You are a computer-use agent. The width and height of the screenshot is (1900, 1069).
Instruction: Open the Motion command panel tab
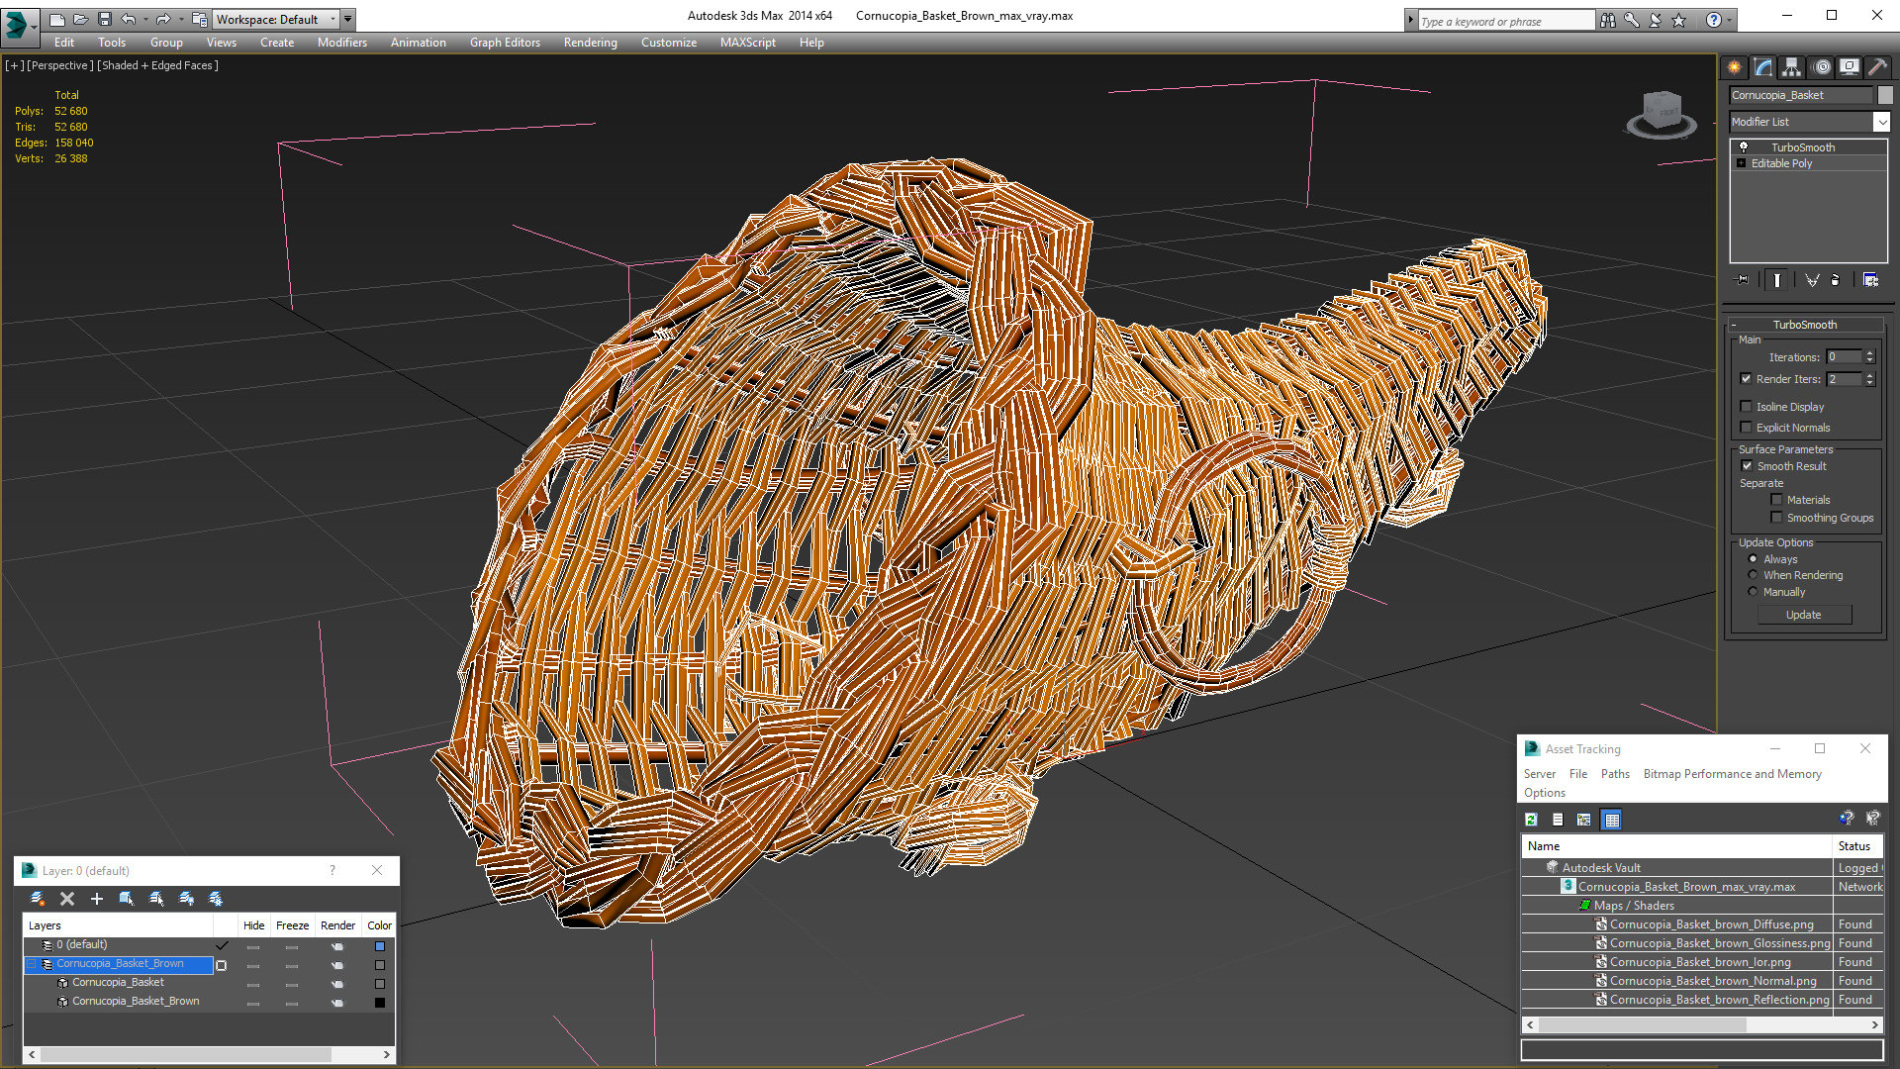point(1822,67)
